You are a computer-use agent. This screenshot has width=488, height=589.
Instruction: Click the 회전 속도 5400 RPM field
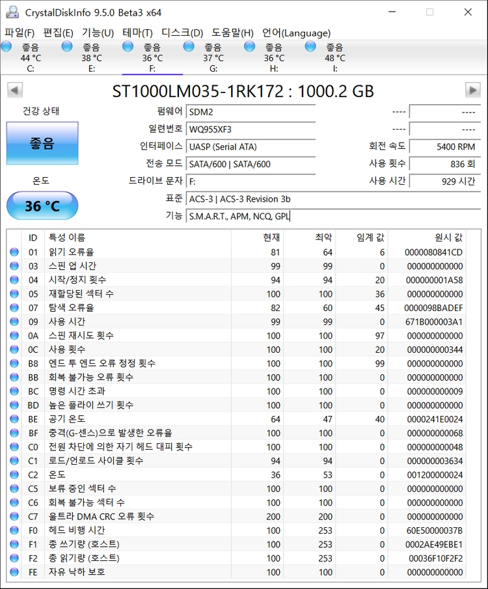pos(445,146)
